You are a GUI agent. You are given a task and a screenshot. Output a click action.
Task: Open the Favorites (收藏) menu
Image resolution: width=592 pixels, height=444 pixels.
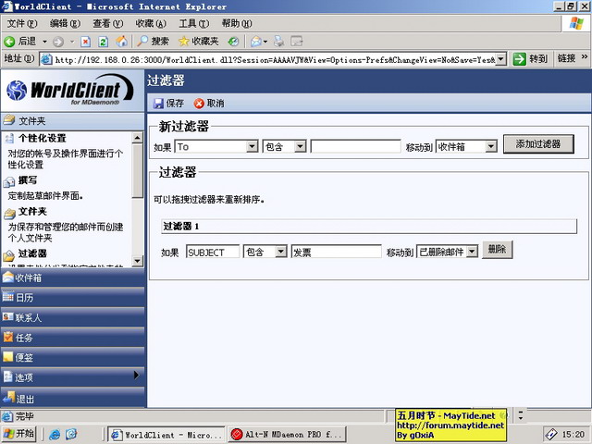(151, 23)
